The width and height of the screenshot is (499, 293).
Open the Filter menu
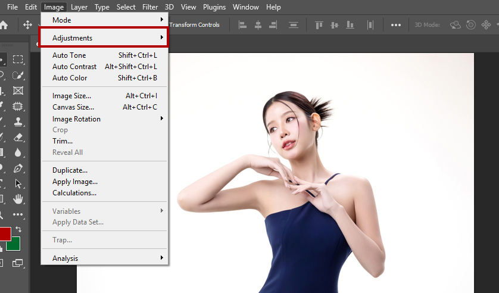point(150,7)
